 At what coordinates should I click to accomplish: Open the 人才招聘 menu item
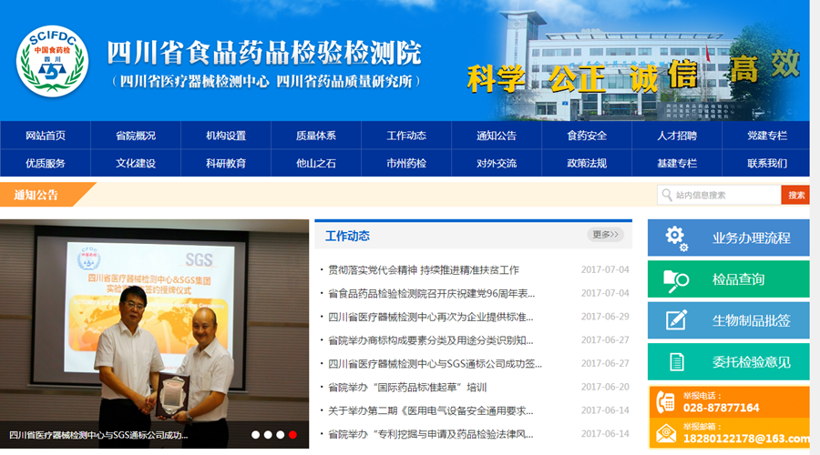676,136
